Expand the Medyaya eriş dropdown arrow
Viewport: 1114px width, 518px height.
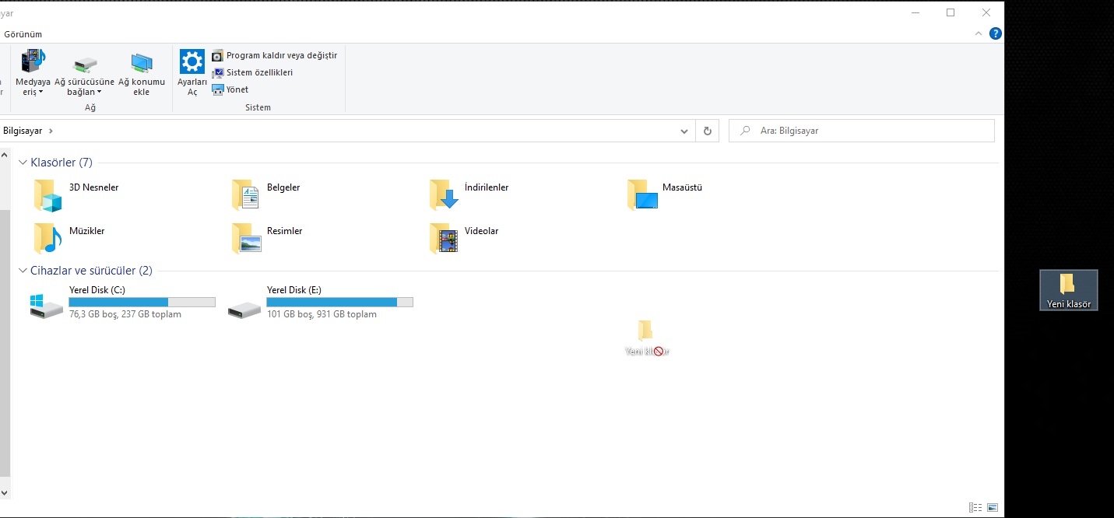click(41, 92)
